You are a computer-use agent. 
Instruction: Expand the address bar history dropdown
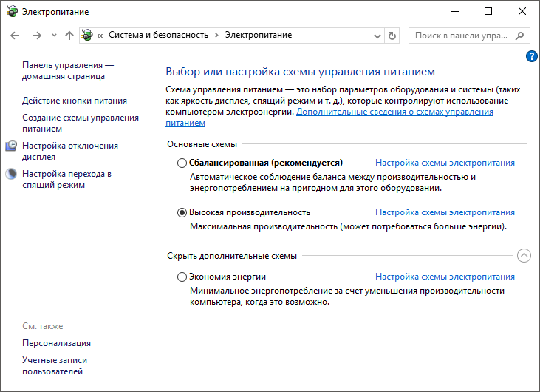point(377,36)
